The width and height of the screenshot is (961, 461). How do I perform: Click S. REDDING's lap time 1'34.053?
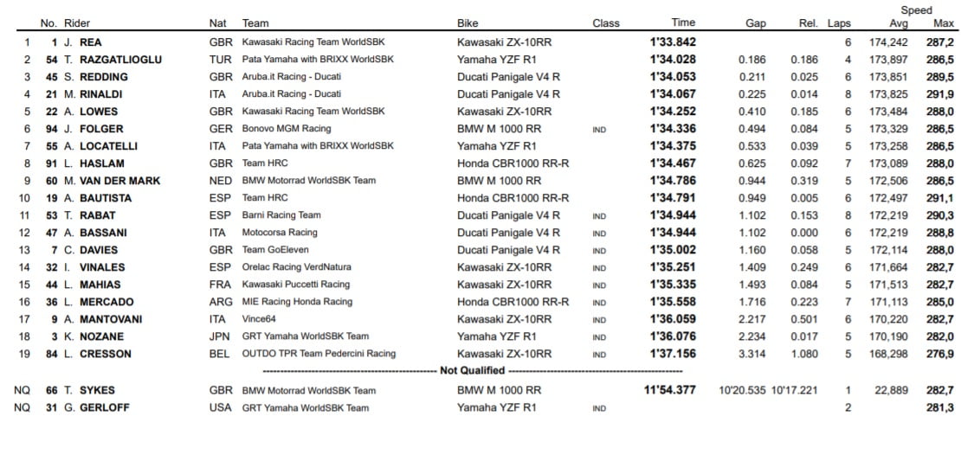point(673,77)
